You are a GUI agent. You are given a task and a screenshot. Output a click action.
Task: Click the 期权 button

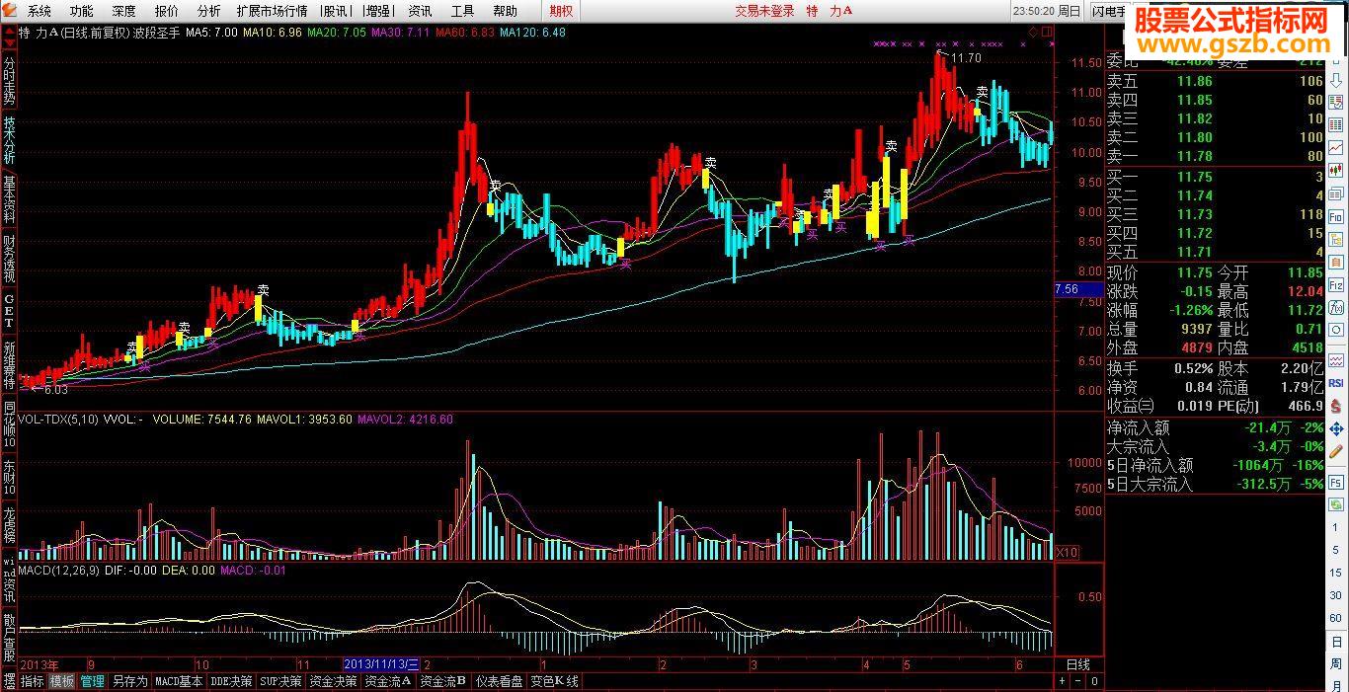[561, 11]
